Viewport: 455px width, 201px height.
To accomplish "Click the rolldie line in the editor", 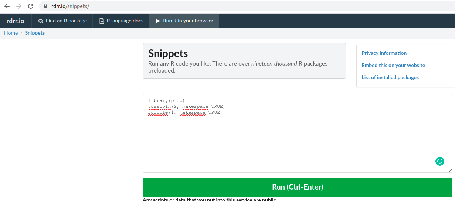I will pos(185,112).
